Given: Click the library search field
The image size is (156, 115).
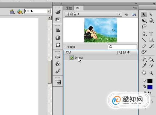Looking at the screenshot, I should 122,47.
